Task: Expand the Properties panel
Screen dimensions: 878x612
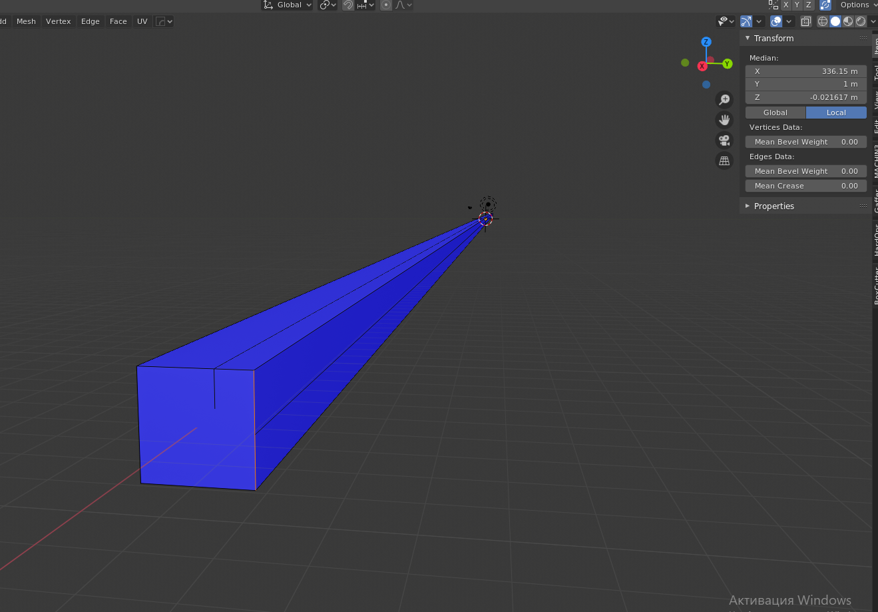Action: [x=748, y=206]
